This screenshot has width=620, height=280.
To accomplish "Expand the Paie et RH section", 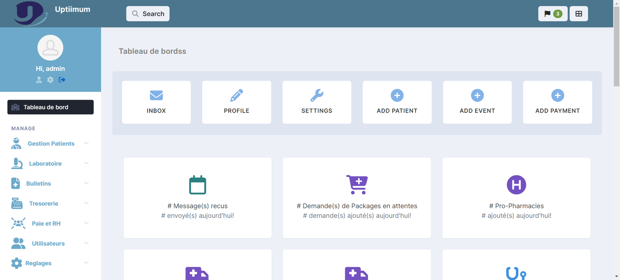I will pyautogui.click(x=86, y=223).
